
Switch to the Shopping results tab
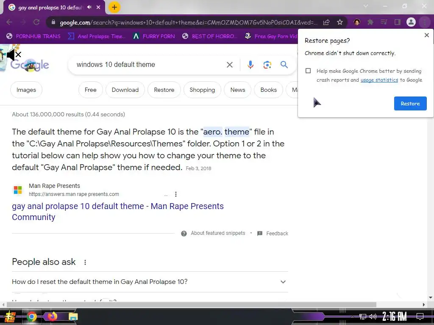202,90
